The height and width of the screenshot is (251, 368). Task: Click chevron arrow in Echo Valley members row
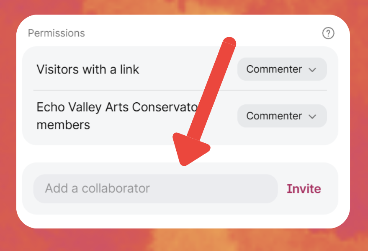tap(312, 117)
